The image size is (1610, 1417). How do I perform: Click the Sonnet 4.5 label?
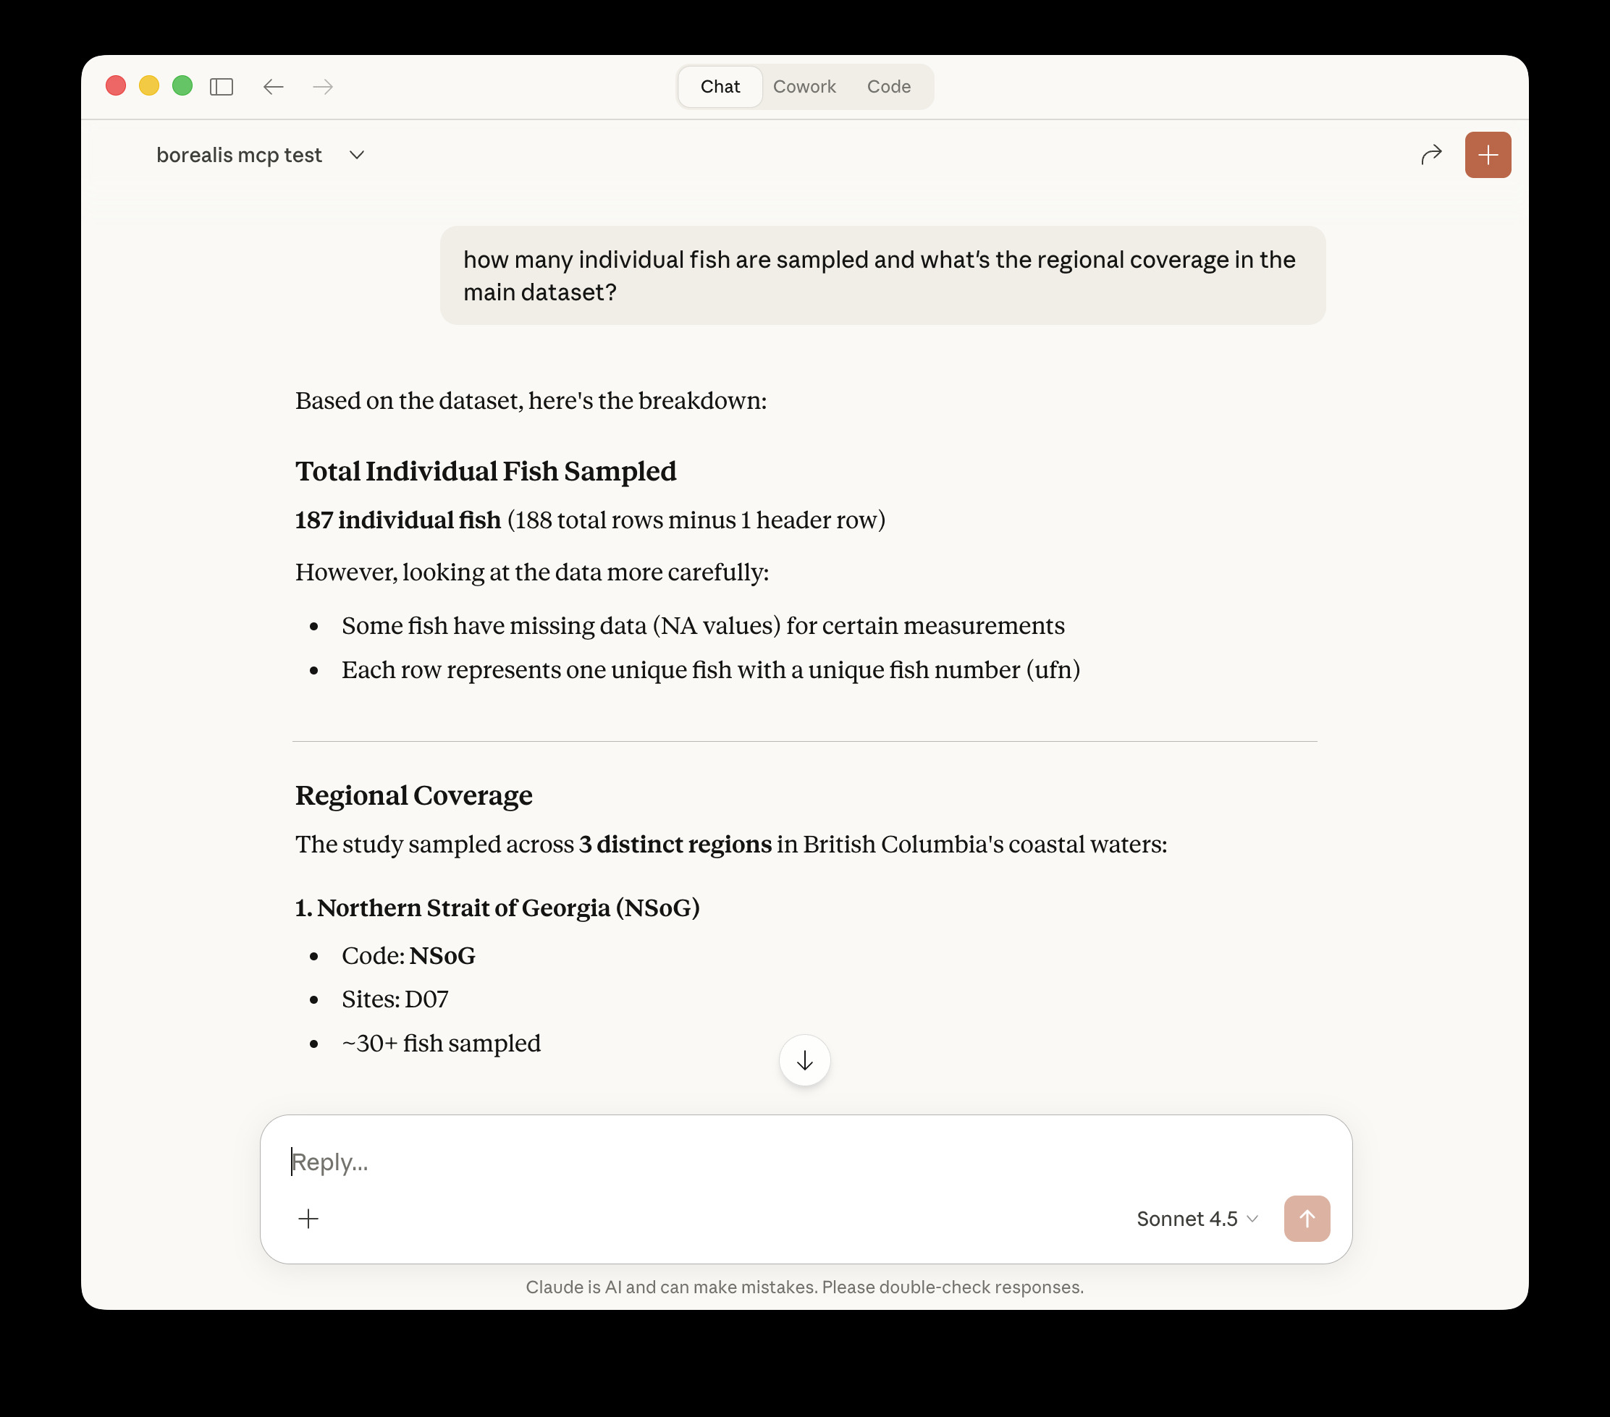pos(1187,1218)
